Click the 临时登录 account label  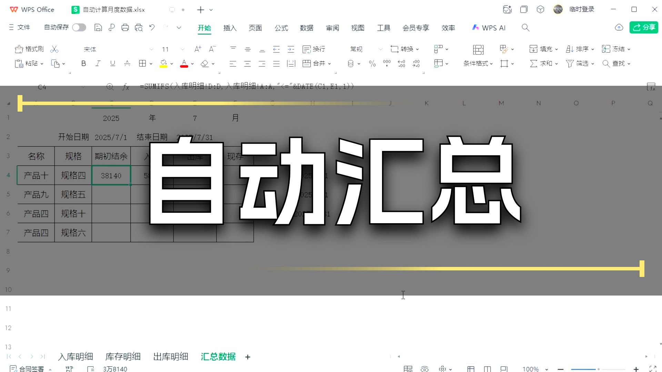(x=582, y=9)
